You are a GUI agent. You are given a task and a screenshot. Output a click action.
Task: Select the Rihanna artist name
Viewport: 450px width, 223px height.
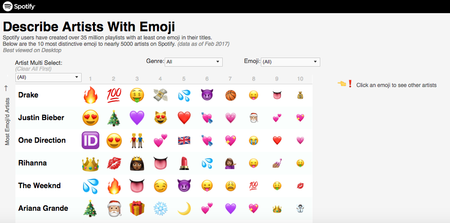[x=32, y=163]
